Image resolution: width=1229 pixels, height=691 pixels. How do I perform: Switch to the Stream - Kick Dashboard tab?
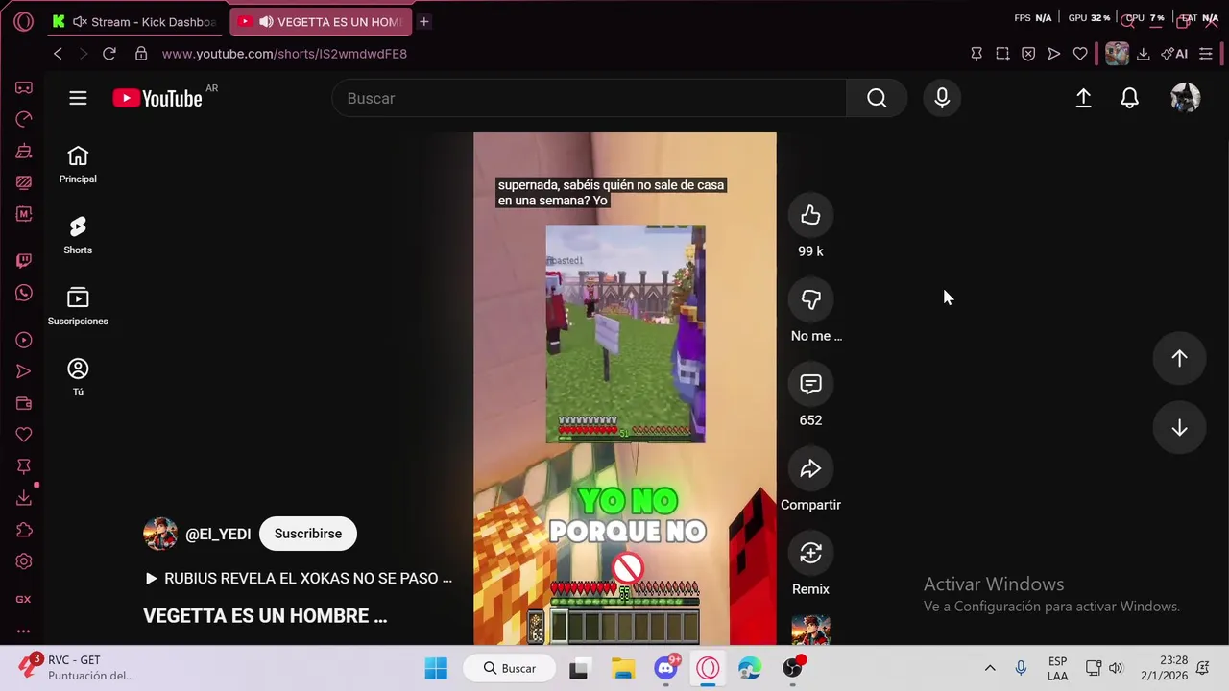click(x=135, y=21)
